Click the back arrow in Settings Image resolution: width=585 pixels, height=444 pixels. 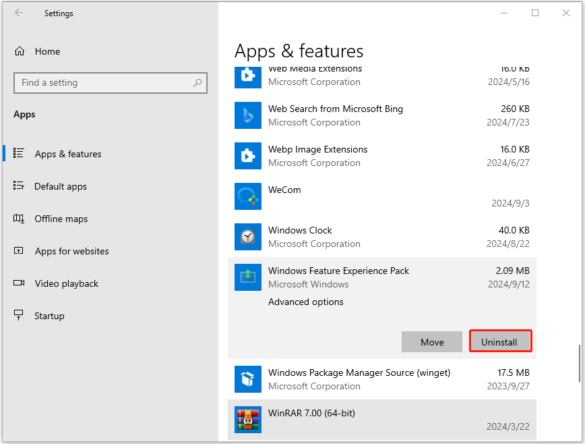click(x=19, y=13)
